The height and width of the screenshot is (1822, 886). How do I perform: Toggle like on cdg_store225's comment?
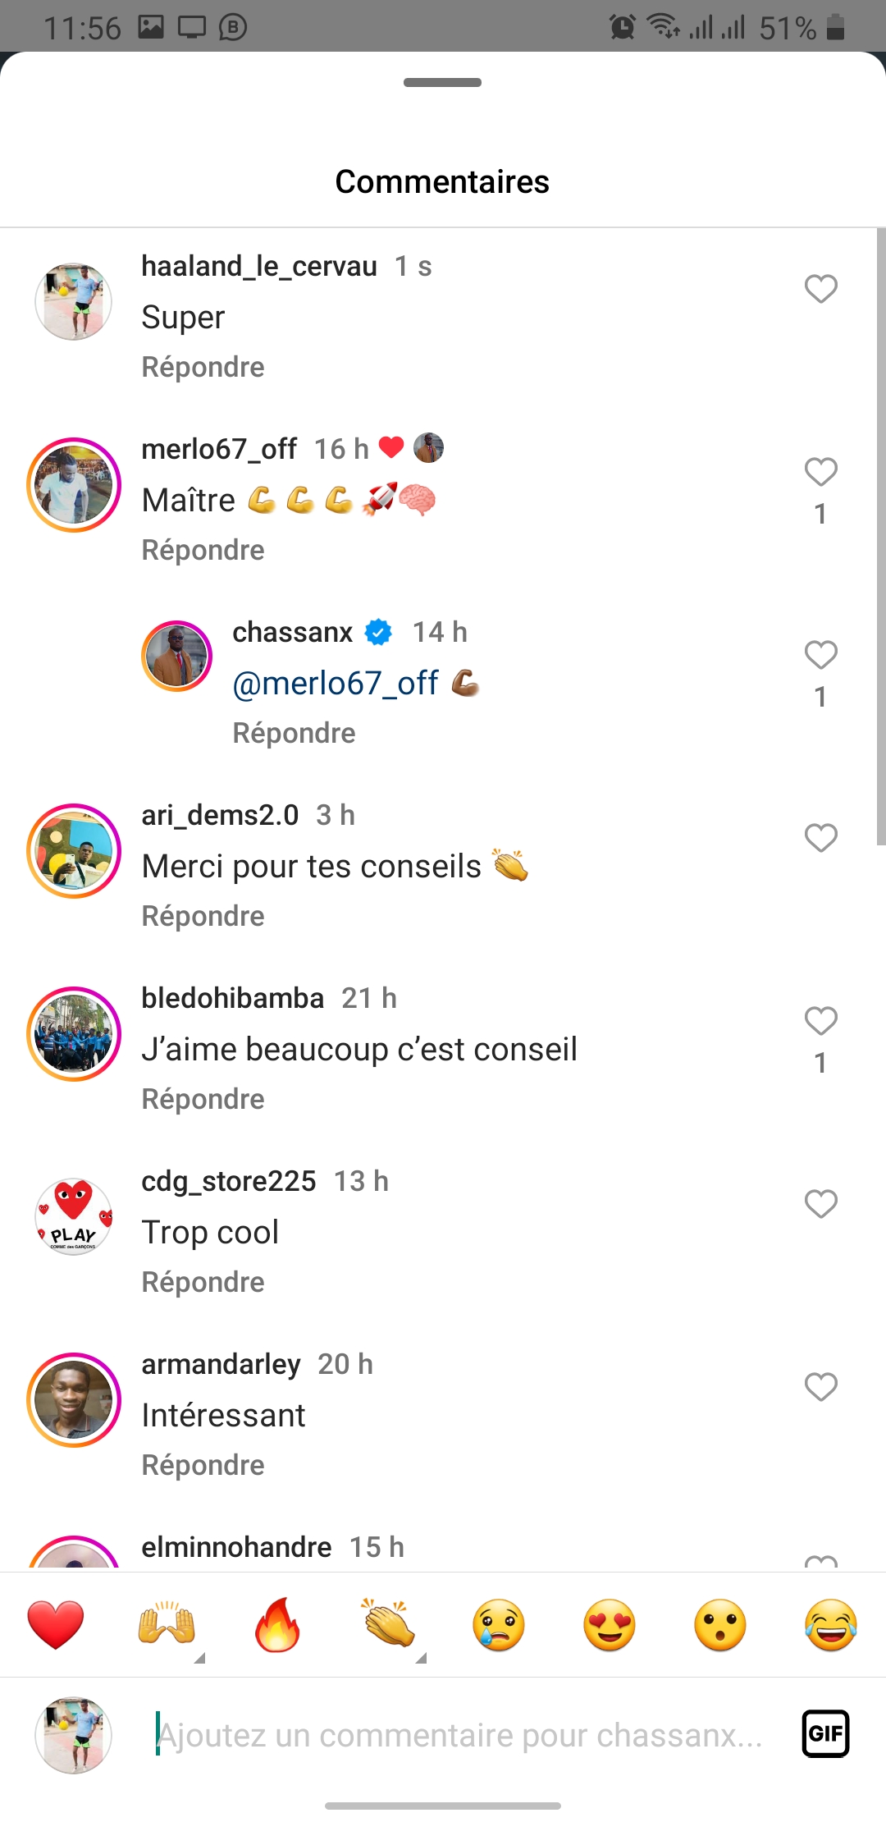point(820,1204)
